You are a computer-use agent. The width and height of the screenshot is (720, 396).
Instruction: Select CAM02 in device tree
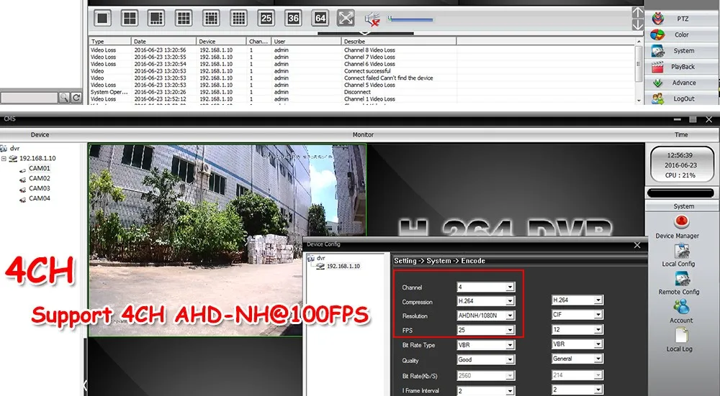tap(40, 178)
